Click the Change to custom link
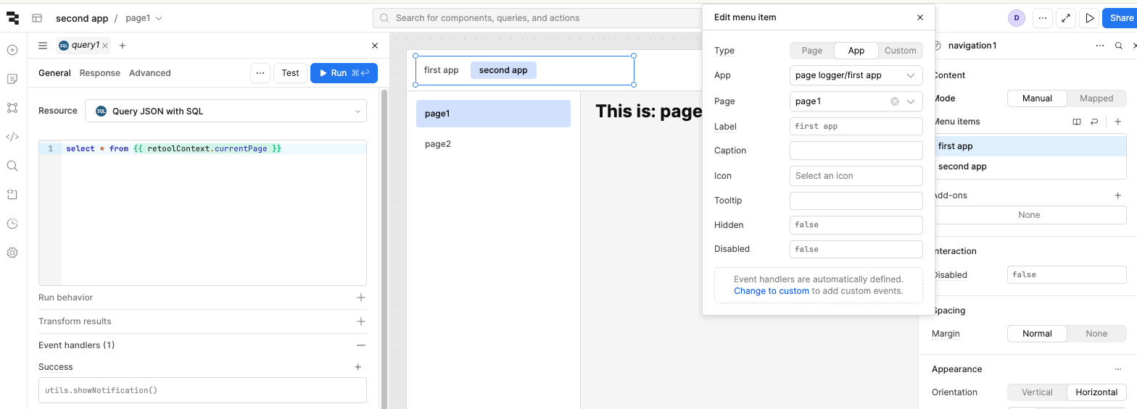 pyautogui.click(x=771, y=291)
